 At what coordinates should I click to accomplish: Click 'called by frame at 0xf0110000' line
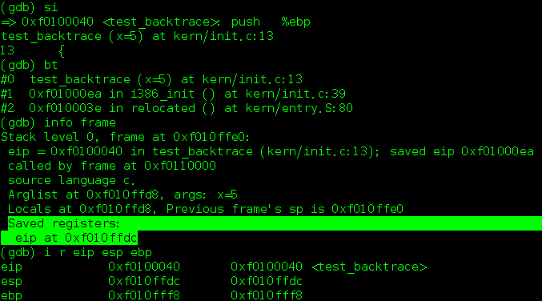pyautogui.click(x=112, y=166)
